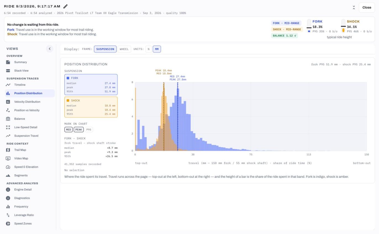Click the shock median dotted line marker

click(164, 117)
